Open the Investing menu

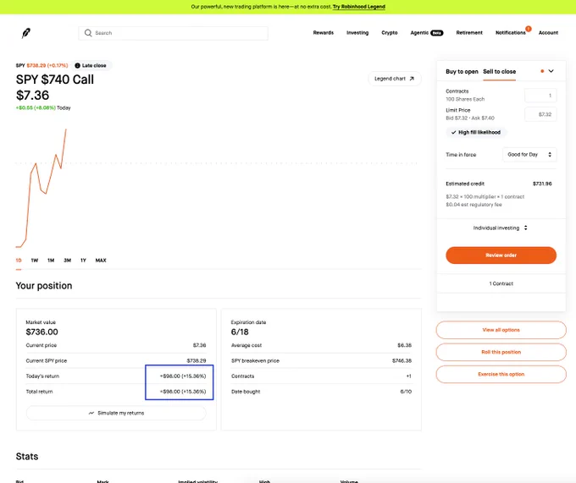click(357, 33)
